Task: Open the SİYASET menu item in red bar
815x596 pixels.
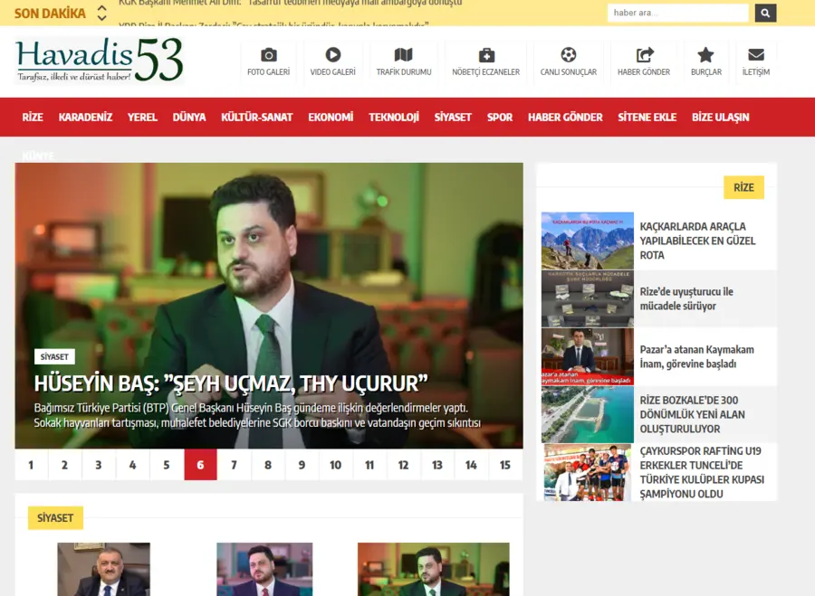Action: [453, 118]
